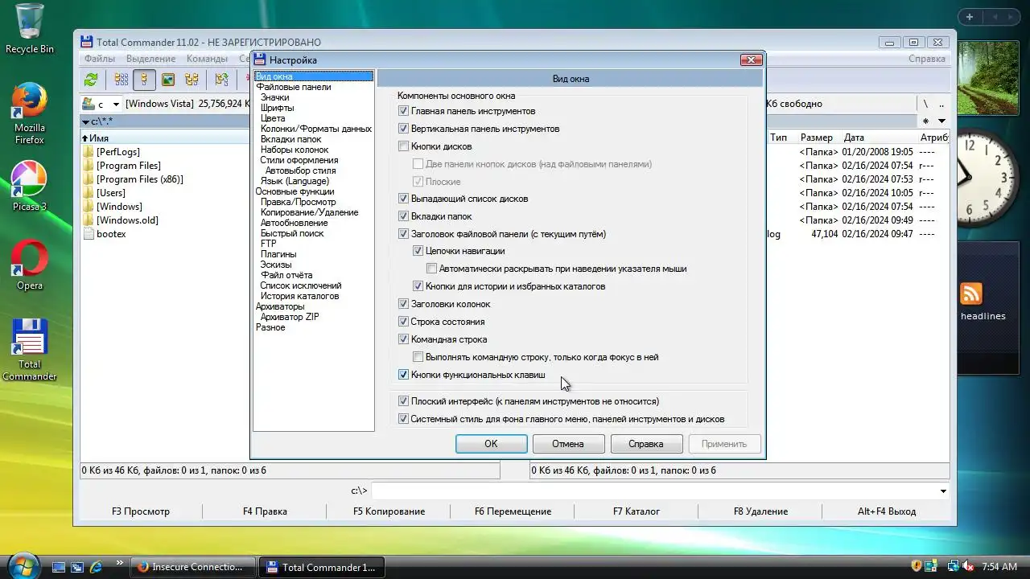The image size is (1030, 579).
Task: Click the directory tree view toolbar icon
Action: coord(192,80)
